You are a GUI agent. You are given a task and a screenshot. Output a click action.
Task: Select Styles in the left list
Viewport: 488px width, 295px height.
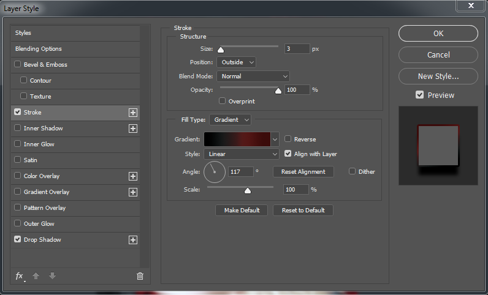pyautogui.click(x=75, y=33)
